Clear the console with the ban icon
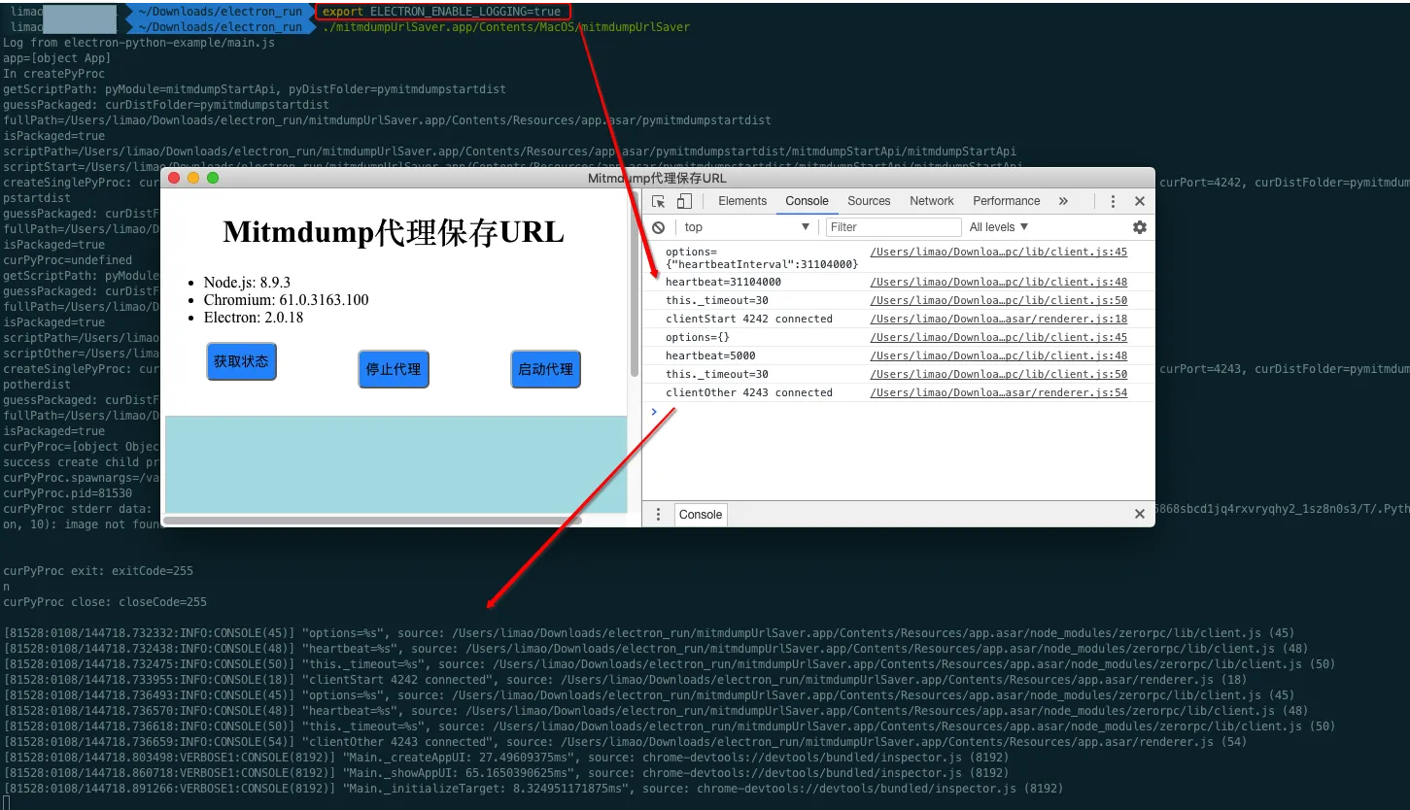 [660, 226]
